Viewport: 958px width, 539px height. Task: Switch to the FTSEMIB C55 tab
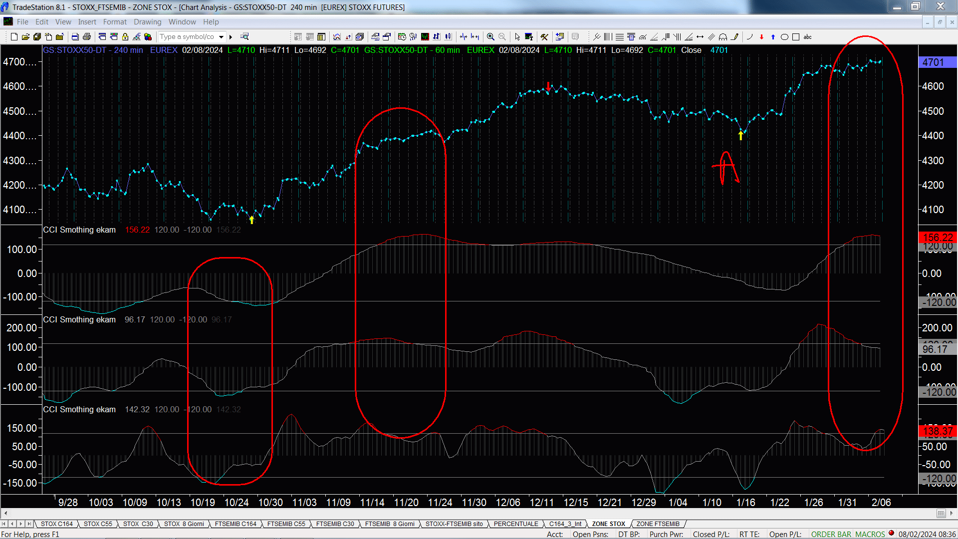[x=286, y=524]
